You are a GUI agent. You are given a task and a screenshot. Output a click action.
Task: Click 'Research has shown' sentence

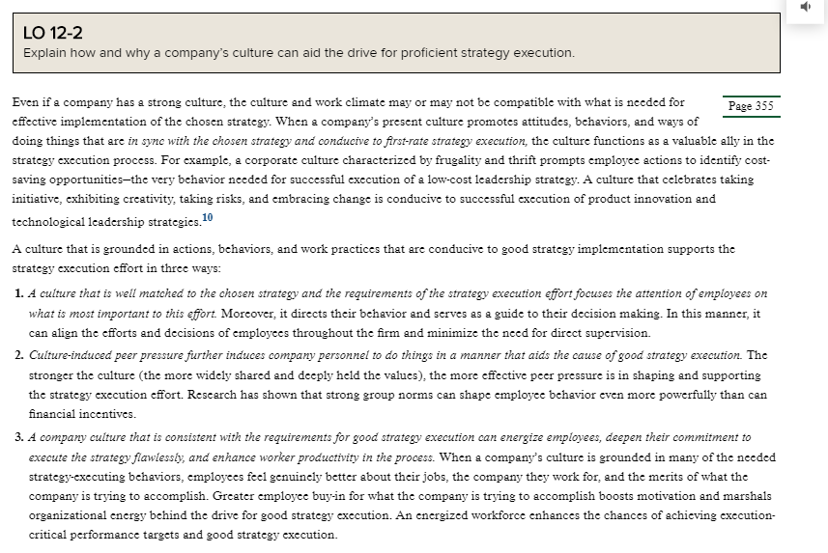[398, 404]
